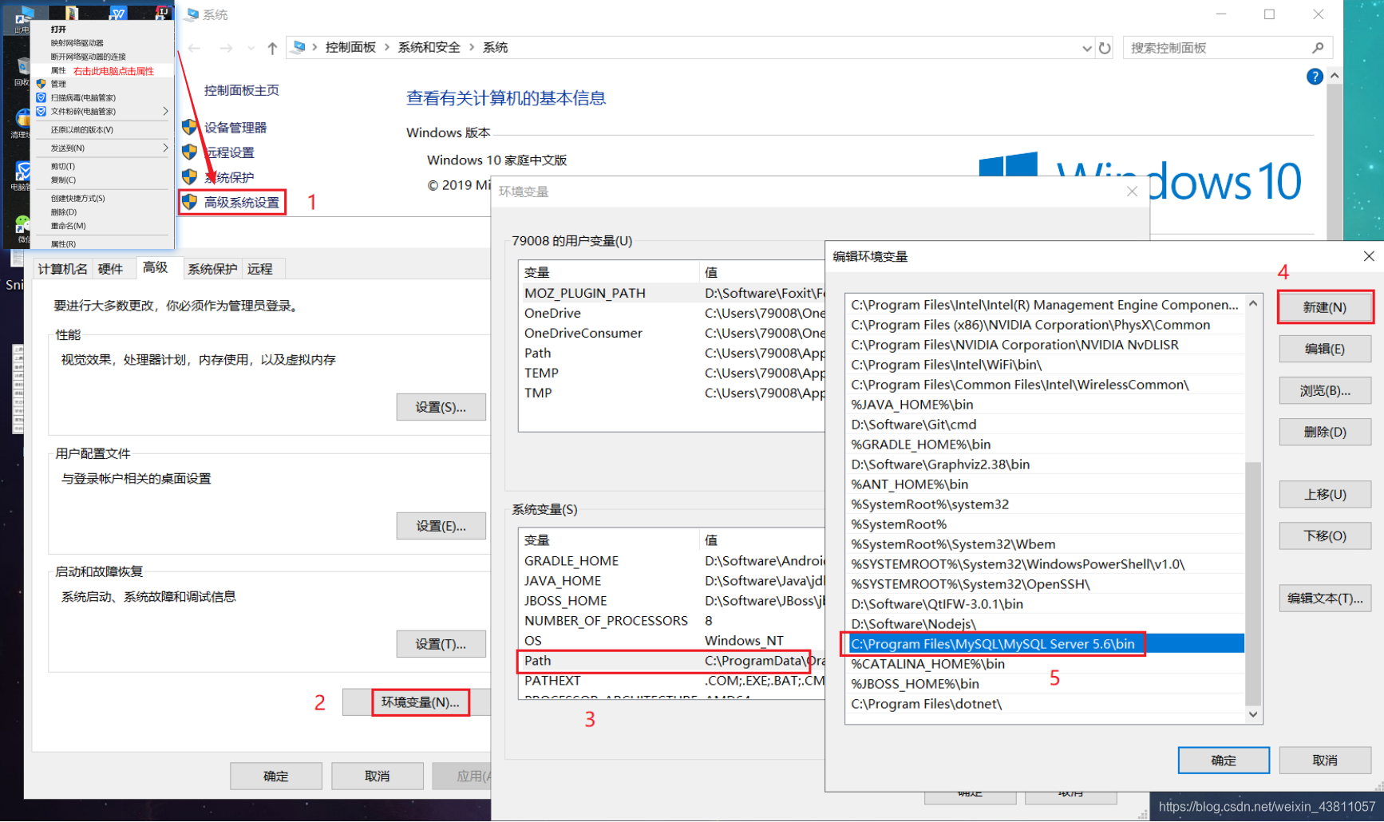
Task: Switch to the 远程 tab
Action: (x=260, y=269)
